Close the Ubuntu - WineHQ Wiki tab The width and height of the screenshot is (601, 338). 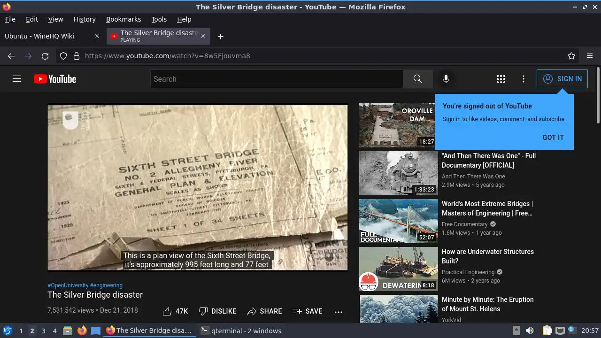point(97,36)
